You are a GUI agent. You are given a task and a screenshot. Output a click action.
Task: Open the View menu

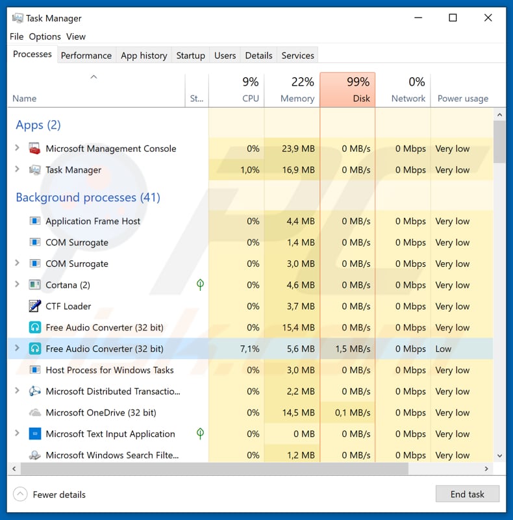(x=76, y=36)
